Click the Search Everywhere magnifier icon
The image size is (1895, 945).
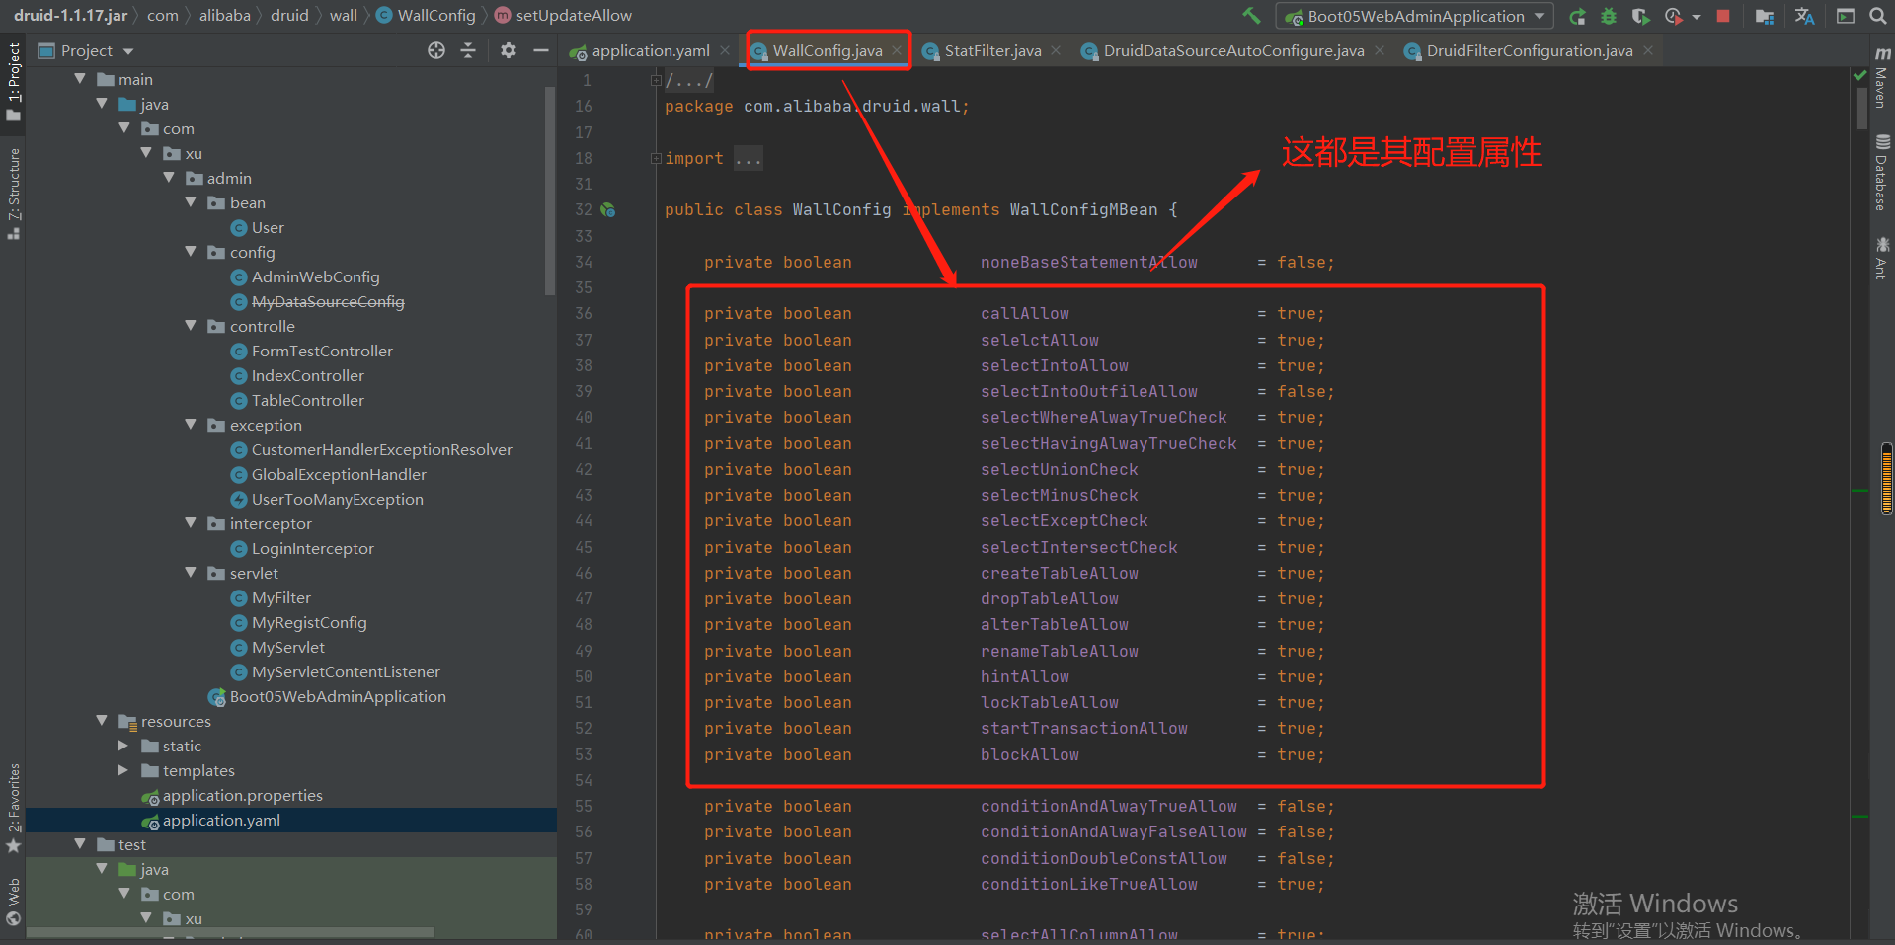1877,16
